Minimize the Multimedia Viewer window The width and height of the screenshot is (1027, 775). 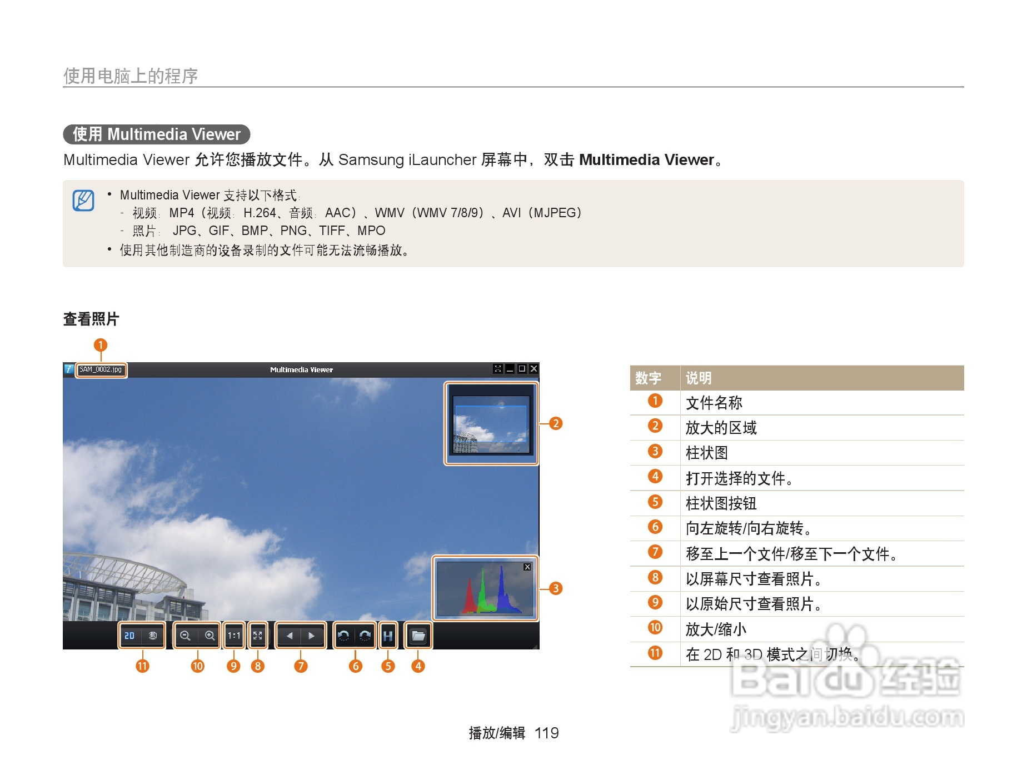tap(510, 369)
